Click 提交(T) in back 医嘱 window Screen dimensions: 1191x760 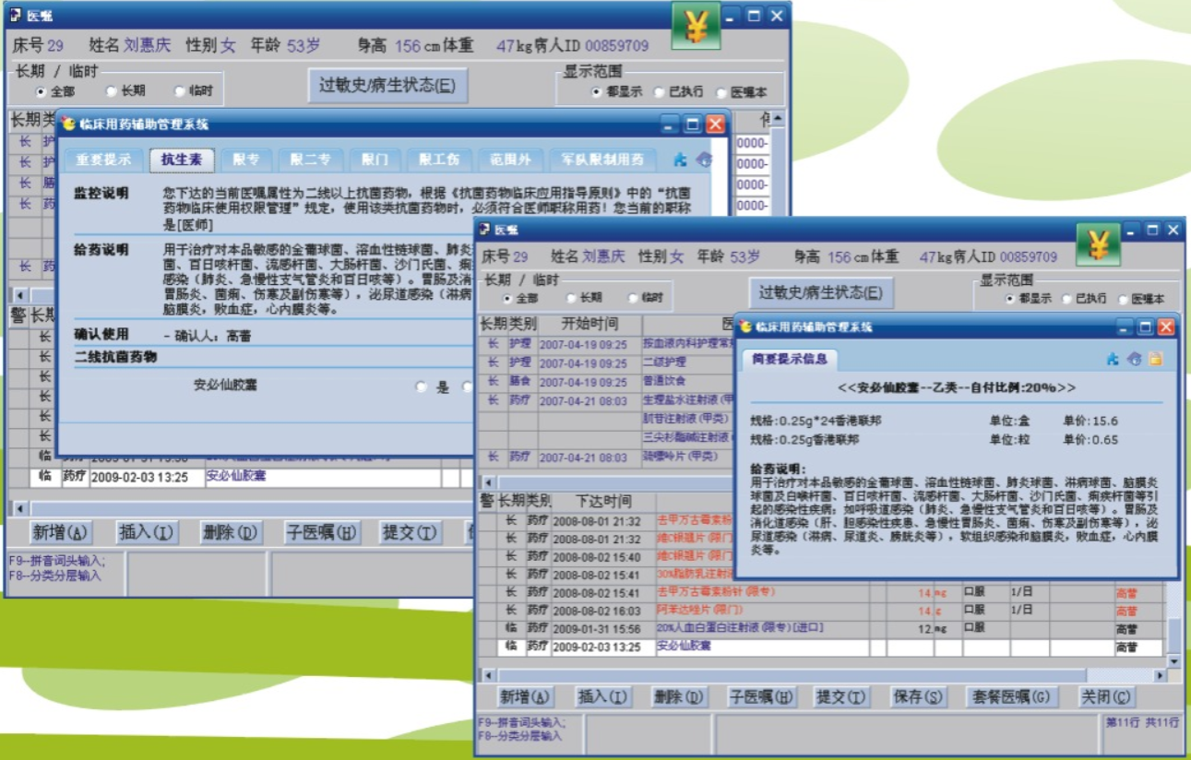pos(409,532)
